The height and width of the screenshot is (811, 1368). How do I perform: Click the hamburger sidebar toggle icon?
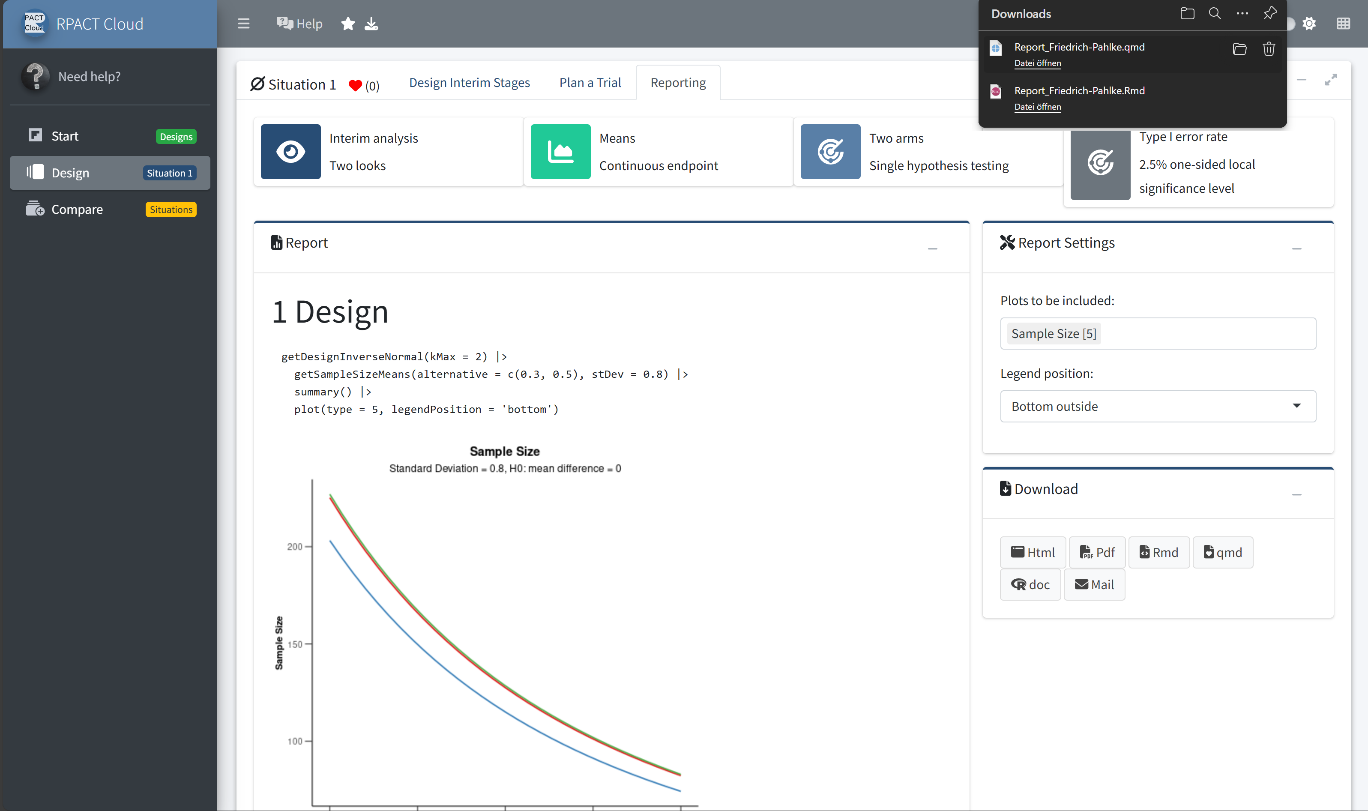click(x=243, y=24)
